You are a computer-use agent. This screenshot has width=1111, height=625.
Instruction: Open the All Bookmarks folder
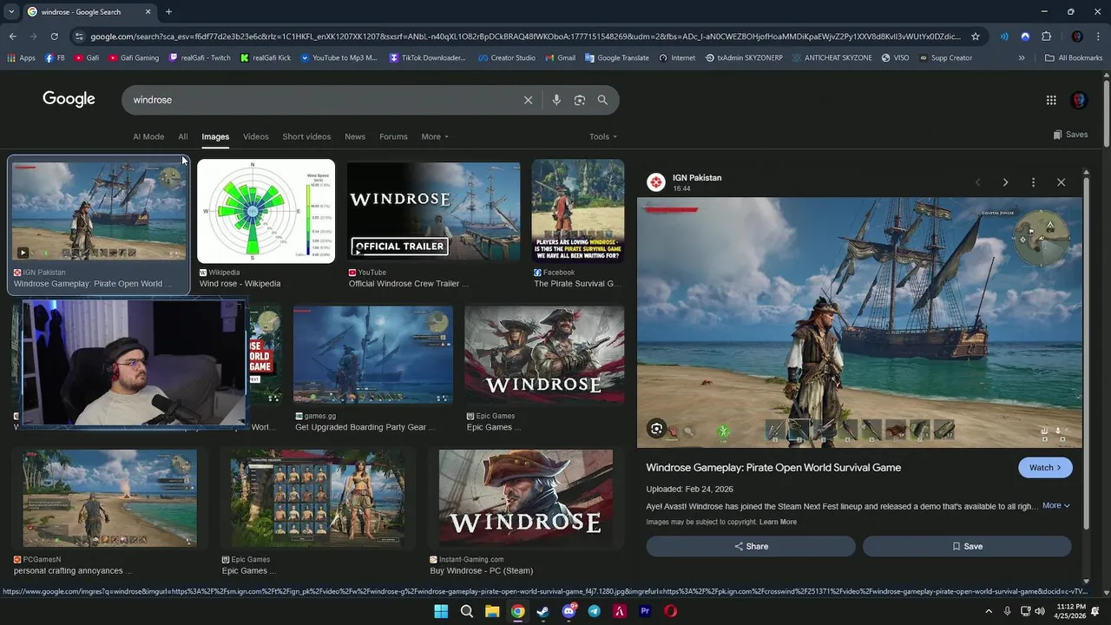click(x=1074, y=58)
